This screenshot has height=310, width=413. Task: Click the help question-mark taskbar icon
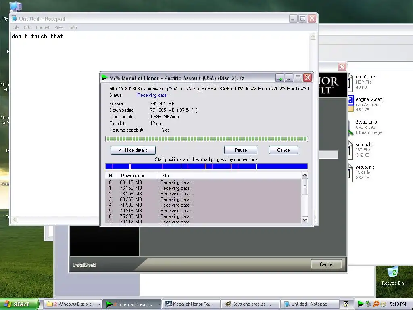(346, 304)
